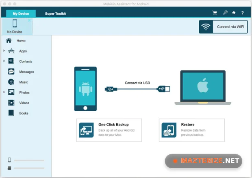Screen dimensions: 252x178
Task: Click the phone storage progress bar
Action: pyautogui.click(x=29, y=160)
